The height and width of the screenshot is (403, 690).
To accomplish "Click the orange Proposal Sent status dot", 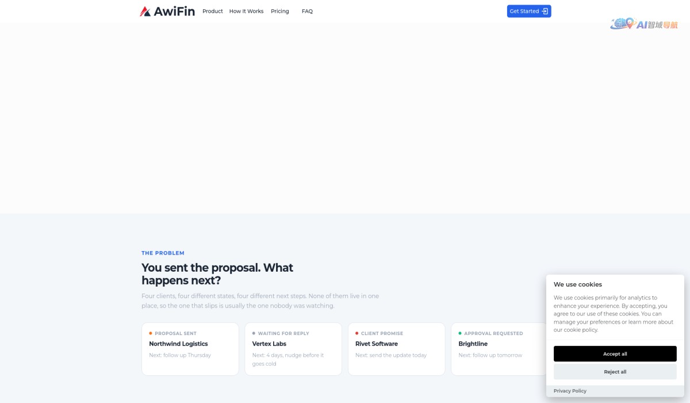I will coord(151,333).
